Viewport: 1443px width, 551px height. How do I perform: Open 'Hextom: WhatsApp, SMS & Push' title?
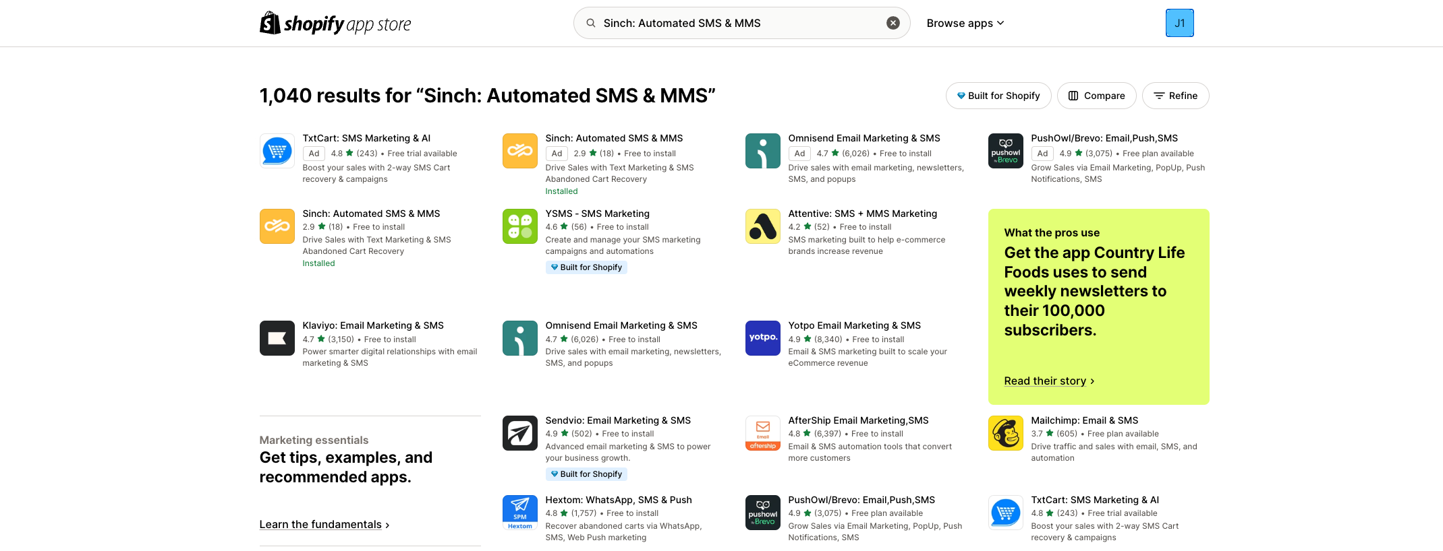click(619, 500)
